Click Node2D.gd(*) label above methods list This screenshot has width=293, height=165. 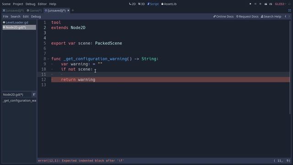pyautogui.click(x=13, y=94)
